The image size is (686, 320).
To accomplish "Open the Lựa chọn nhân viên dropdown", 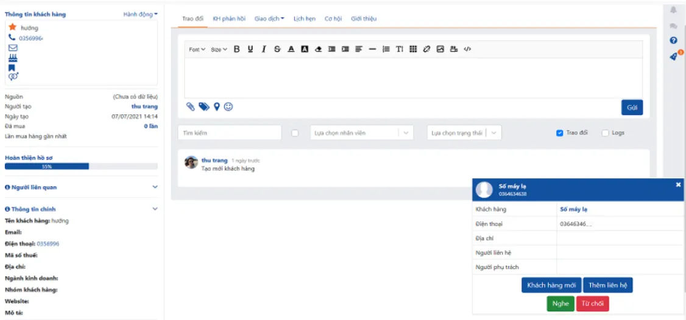I will coord(361,133).
